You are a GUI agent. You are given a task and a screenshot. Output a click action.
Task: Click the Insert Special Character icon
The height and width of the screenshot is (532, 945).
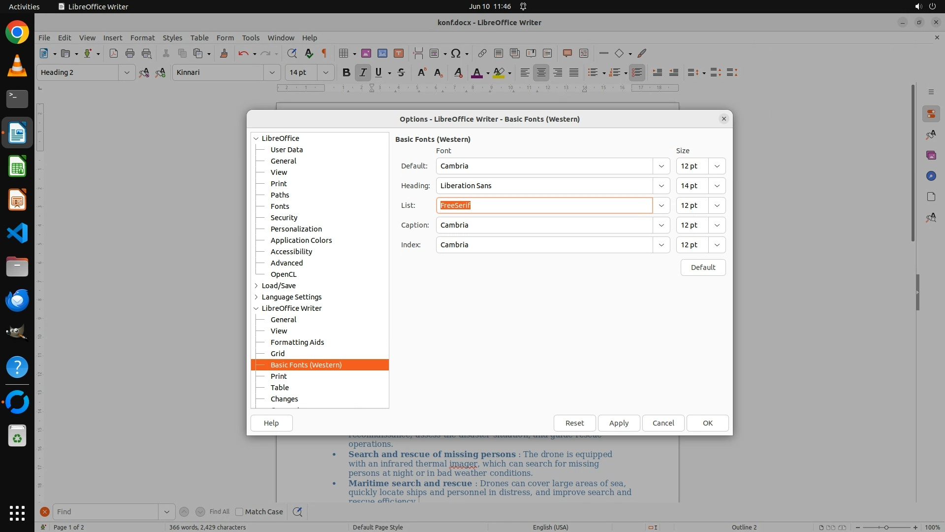coord(456,53)
